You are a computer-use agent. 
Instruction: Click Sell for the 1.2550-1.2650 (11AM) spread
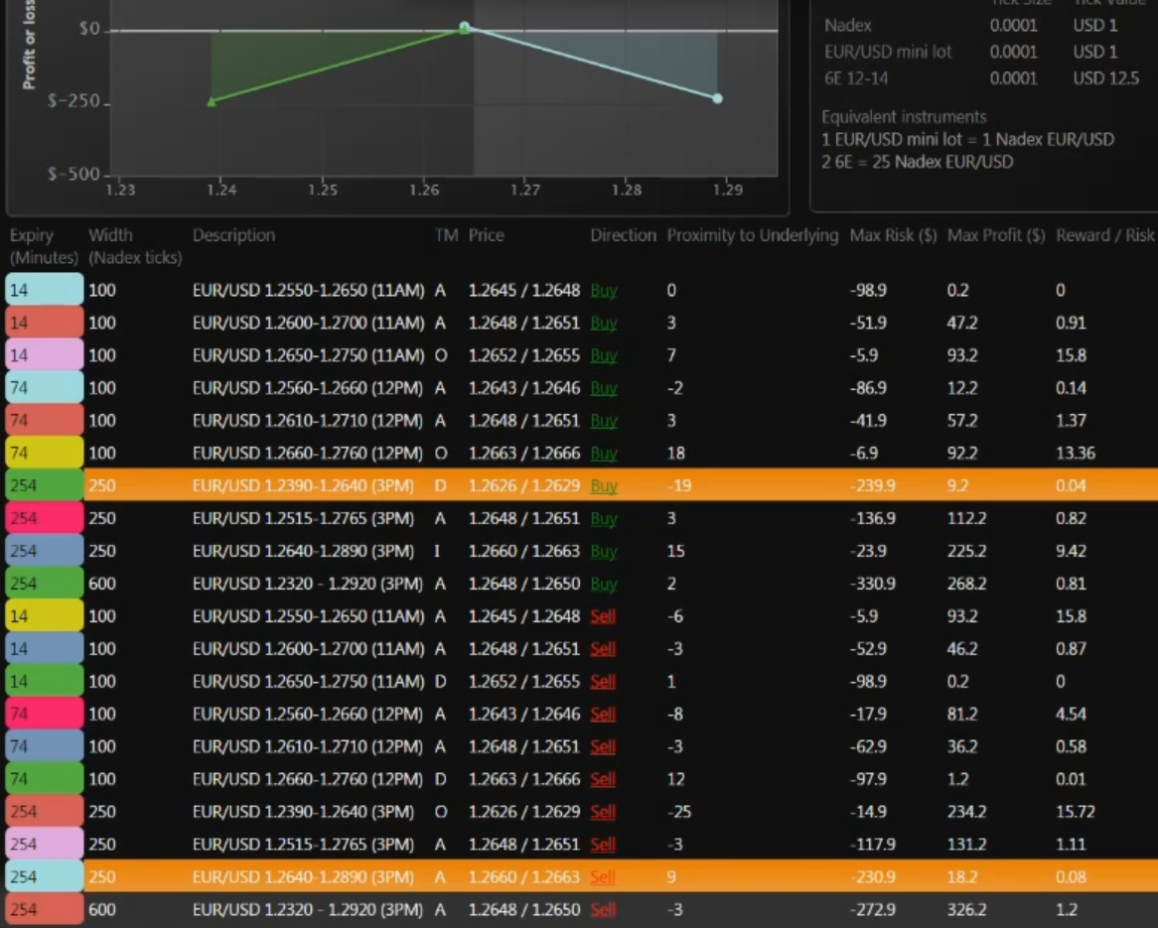pos(603,615)
